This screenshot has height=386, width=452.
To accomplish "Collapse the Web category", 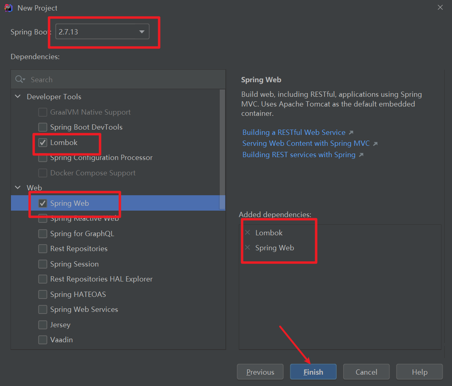I will 17,188.
